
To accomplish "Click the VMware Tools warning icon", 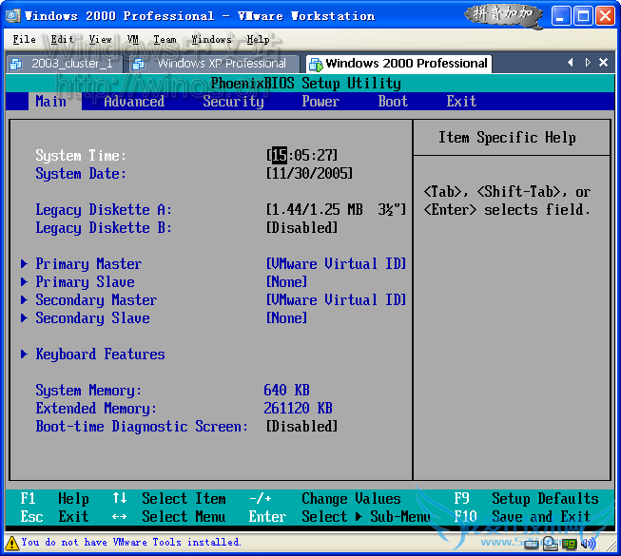I will pos(10,543).
